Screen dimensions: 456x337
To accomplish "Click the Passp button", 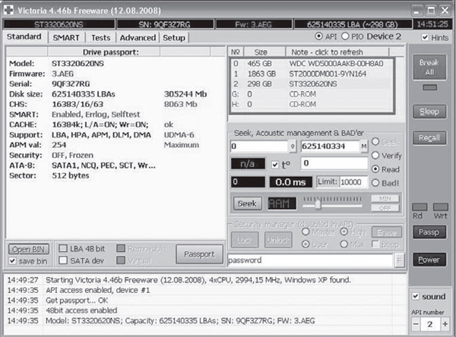I will [x=430, y=231].
